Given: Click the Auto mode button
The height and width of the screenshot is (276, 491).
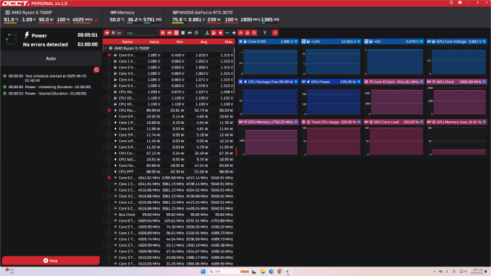Looking at the screenshot, I should (x=51, y=58).
